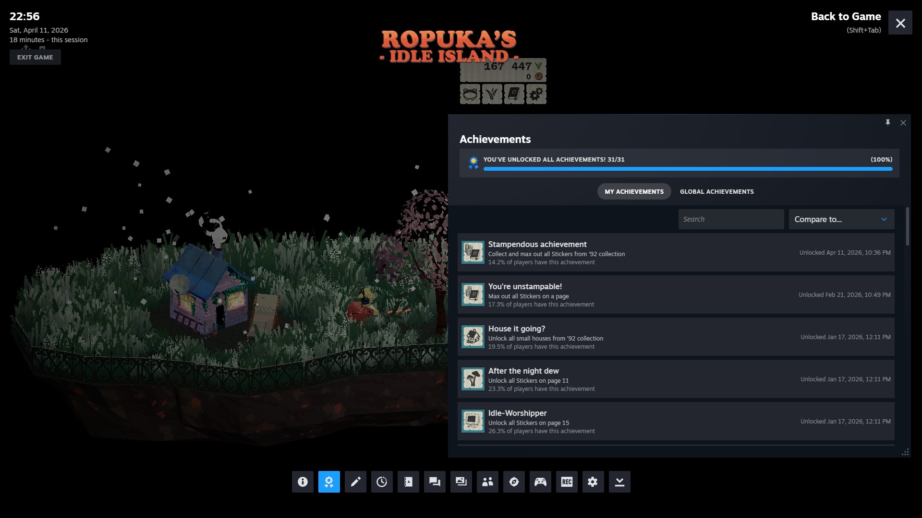Viewport: 922px width, 518px height.
Task: Open the overlay Settings gear icon
Action: pyautogui.click(x=593, y=482)
